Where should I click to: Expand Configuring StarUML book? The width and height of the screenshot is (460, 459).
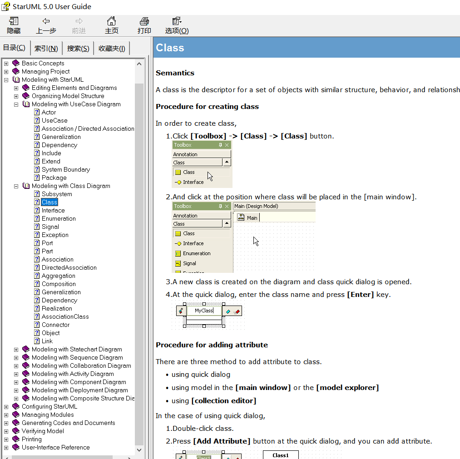point(6,407)
